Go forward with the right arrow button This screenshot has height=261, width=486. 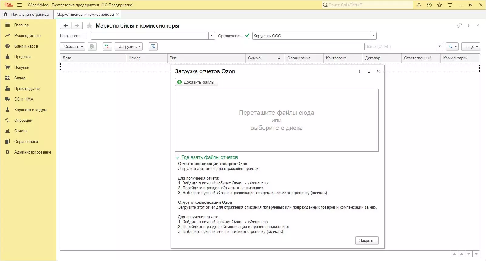coord(77,26)
